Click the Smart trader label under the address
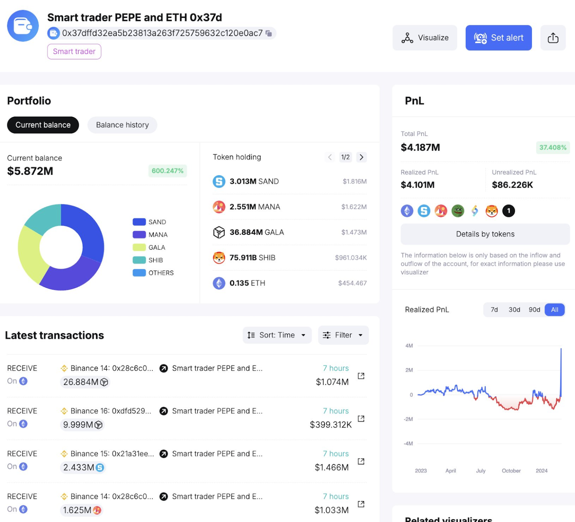This screenshot has width=575, height=522. tap(74, 51)
